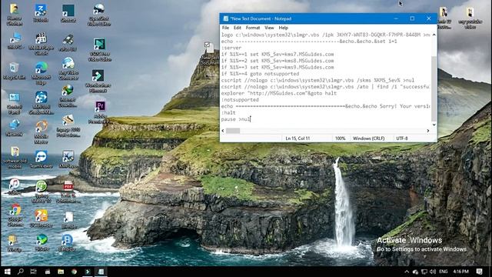Open the MiniTool ShadowMaker shortcut
Screen dimensions: 492x277
coord(41,102)
